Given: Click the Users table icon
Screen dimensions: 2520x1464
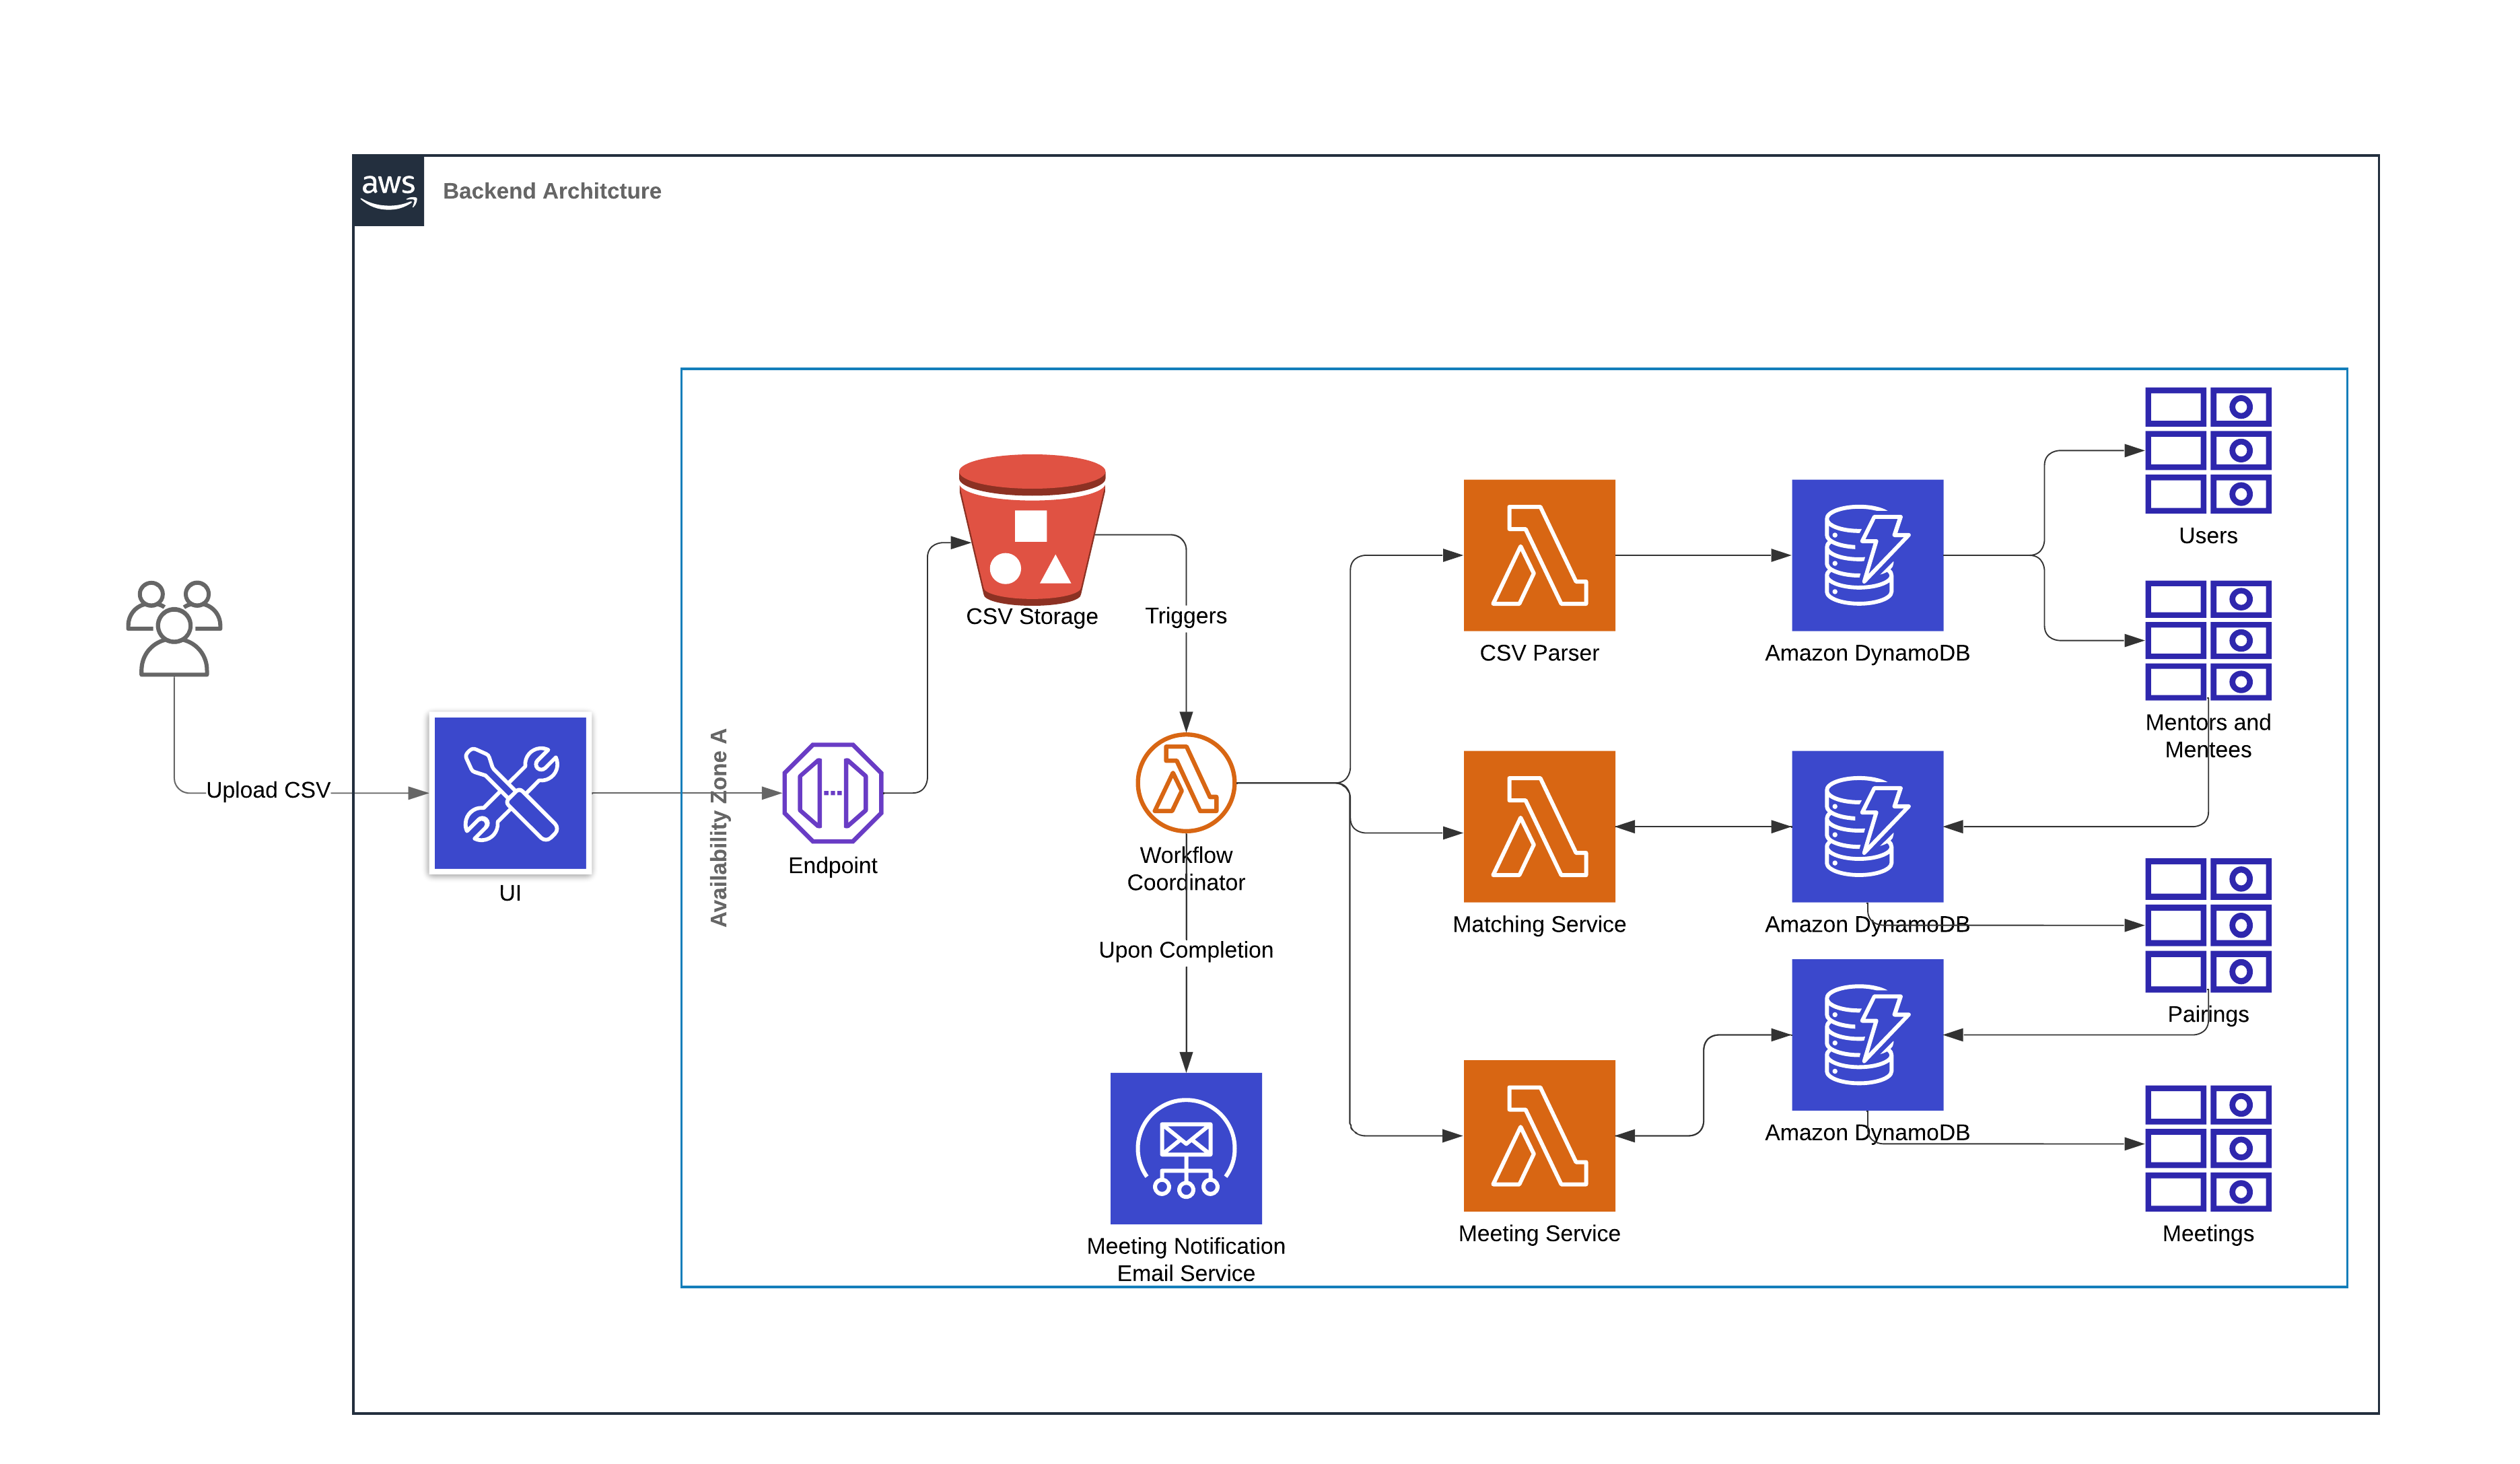Looking at the screenshot, I should pyautogui.click(x=2207, y=450).
